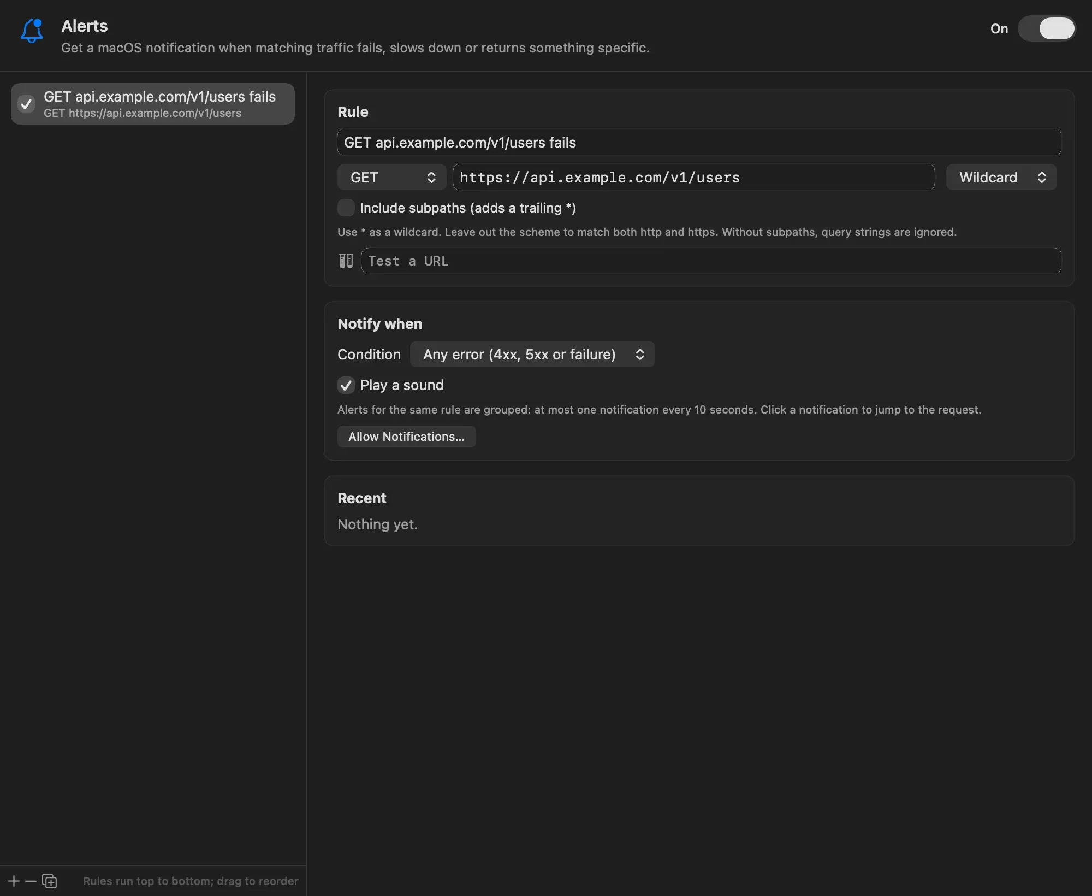
Task: Click the Recent heading
Action: click(x=362, y=498)
